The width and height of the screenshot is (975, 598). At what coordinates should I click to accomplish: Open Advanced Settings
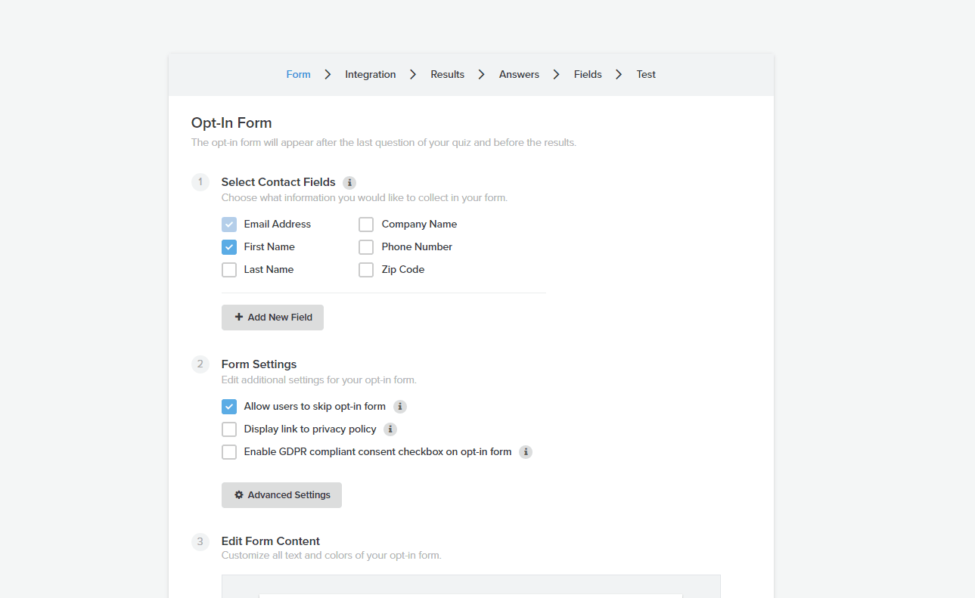(x=281, y=495)
